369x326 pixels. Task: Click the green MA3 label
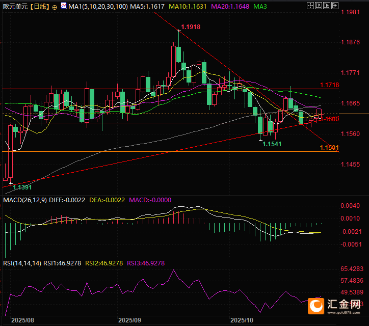pos(260,6)
